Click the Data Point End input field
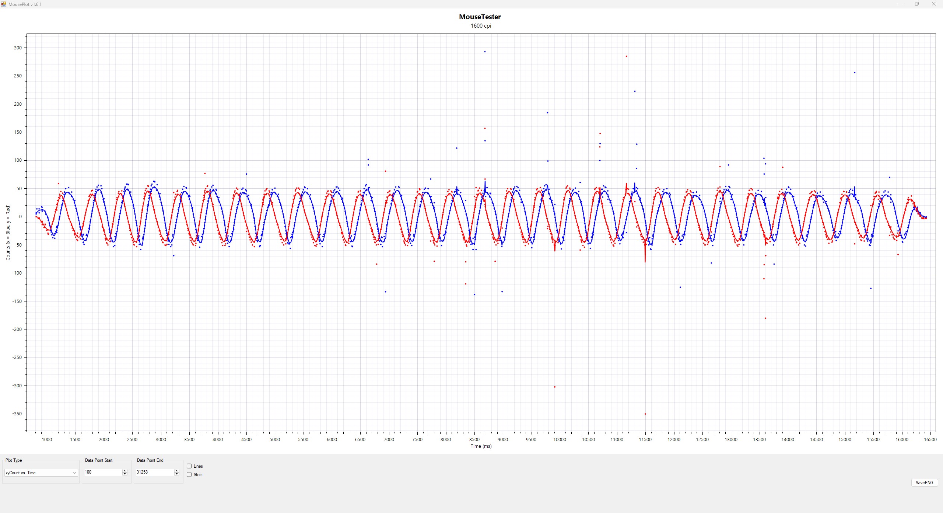This screenshot has width=943, height=513. (155, 472)
